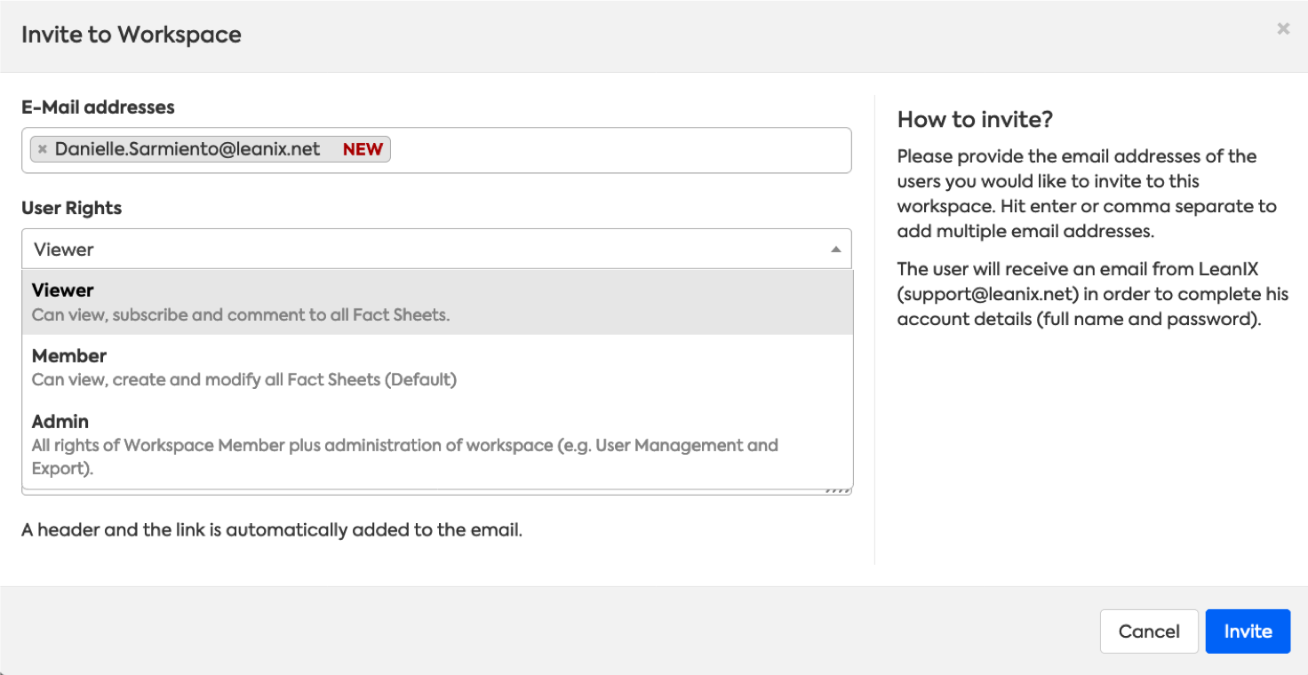Close the Invite to Workspace dialog
The image size is (1308, 675).
point(1283,28)
